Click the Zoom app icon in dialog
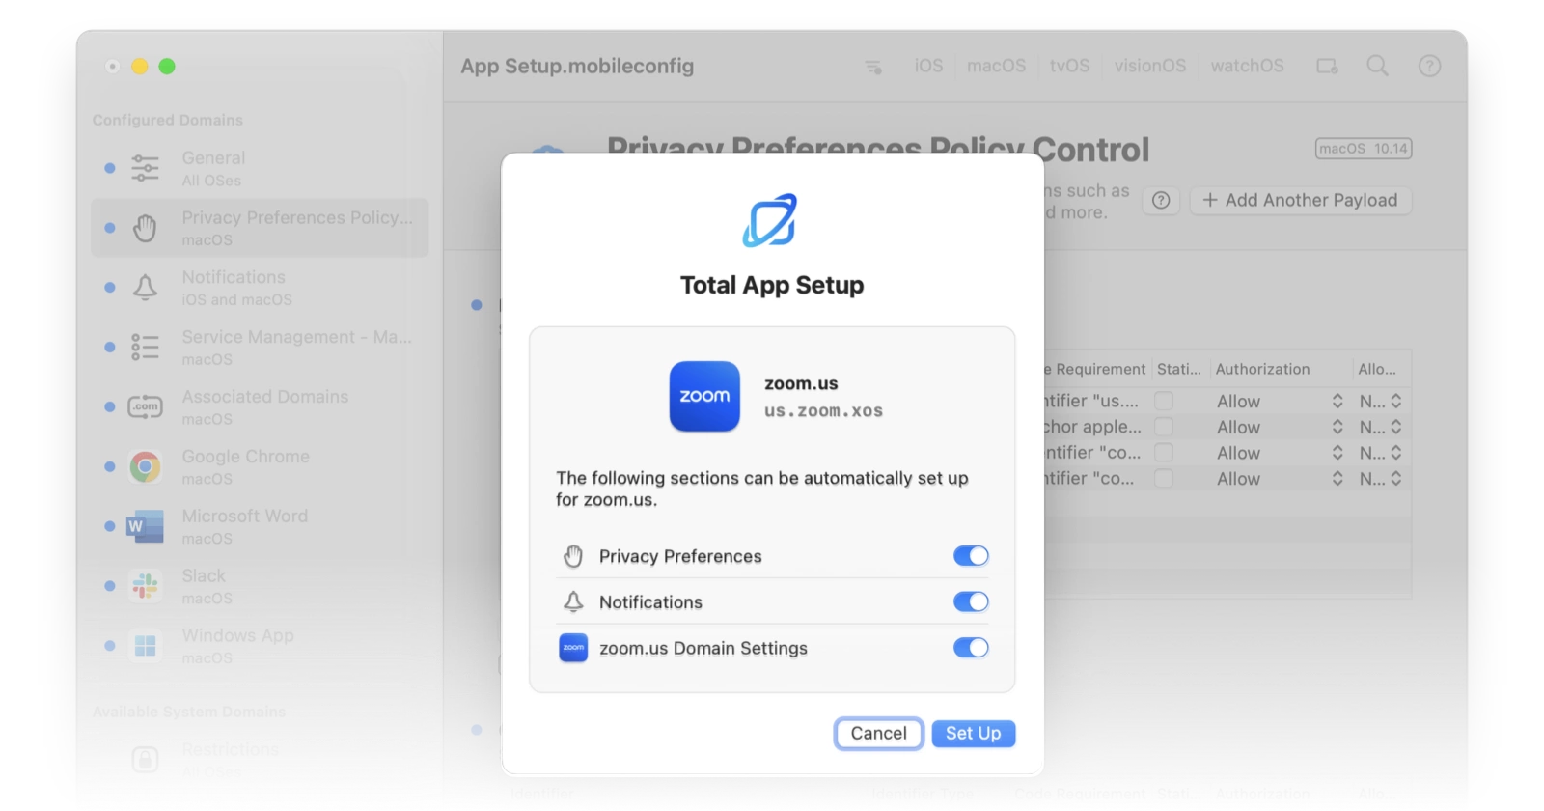1544x811 pixels. coord(704,396)
